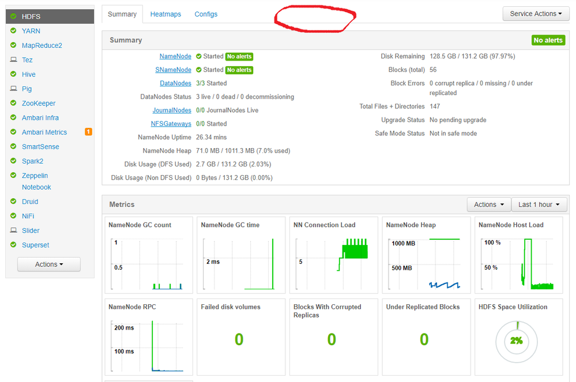Viewport: 576px width, 382px height.
Task: Select ZooKeeper service in the sidebar
Action: (39, 103)
